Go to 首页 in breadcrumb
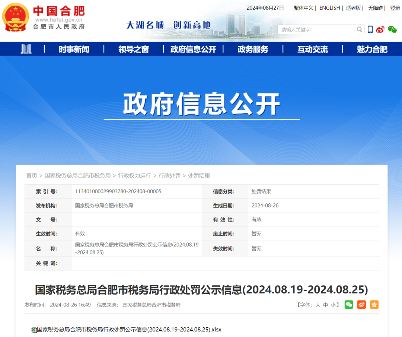This screenshot has width=402, height=337. point(32,176)
